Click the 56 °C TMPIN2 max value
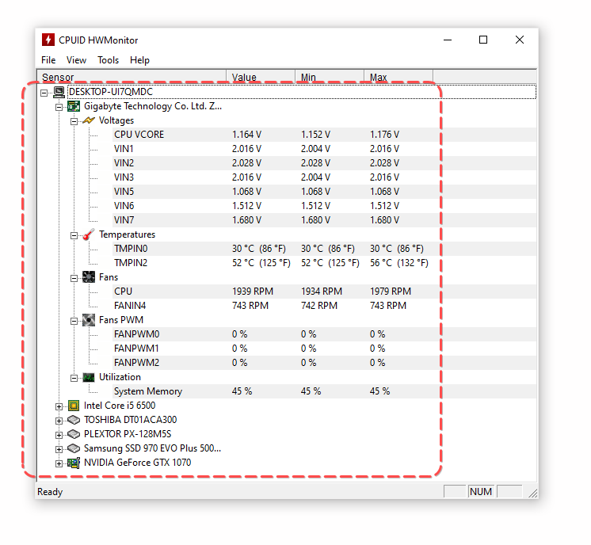591x545 pixels. pos(398,263)
